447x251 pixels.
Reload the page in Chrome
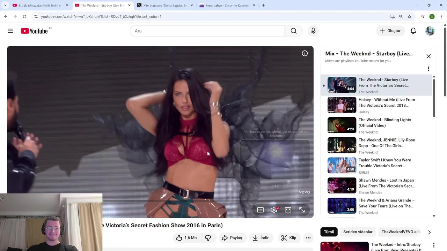tap(24, 16)
